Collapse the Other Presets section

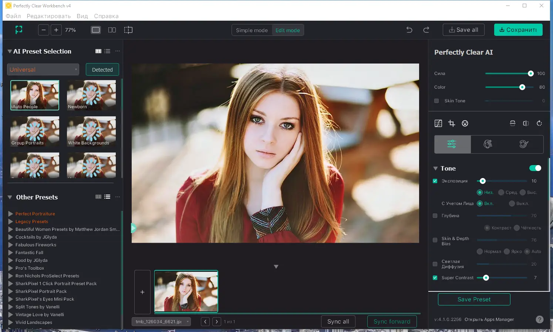(10, 197)
